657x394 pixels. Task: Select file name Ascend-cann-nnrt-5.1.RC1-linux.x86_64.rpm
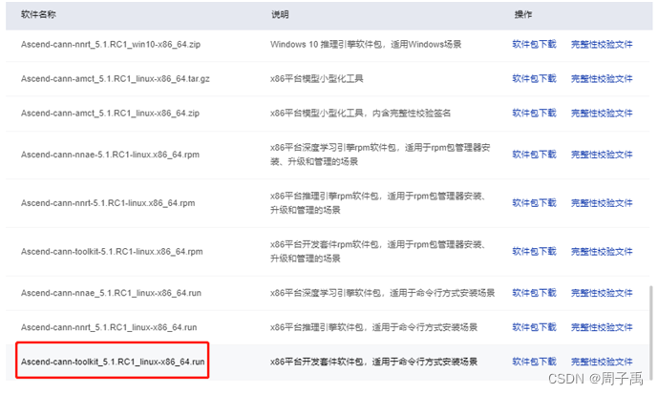(x=108, y=202)
